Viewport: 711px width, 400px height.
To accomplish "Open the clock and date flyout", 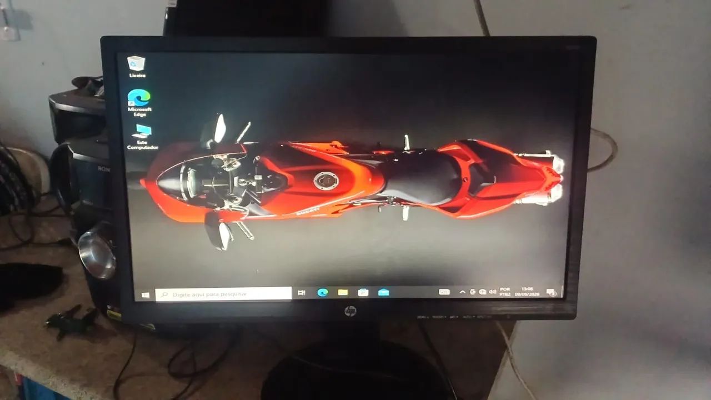I will [527, 291].
